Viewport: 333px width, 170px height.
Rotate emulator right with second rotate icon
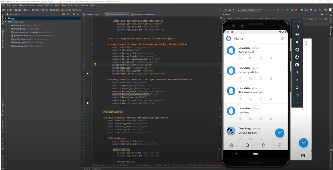(297, 57)
